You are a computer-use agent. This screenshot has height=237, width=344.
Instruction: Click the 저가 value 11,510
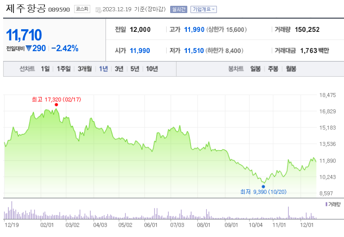(x=194, y=51)
